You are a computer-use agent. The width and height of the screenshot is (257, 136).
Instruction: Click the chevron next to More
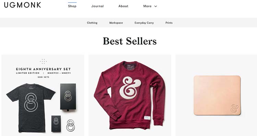[x=156, y=6]
